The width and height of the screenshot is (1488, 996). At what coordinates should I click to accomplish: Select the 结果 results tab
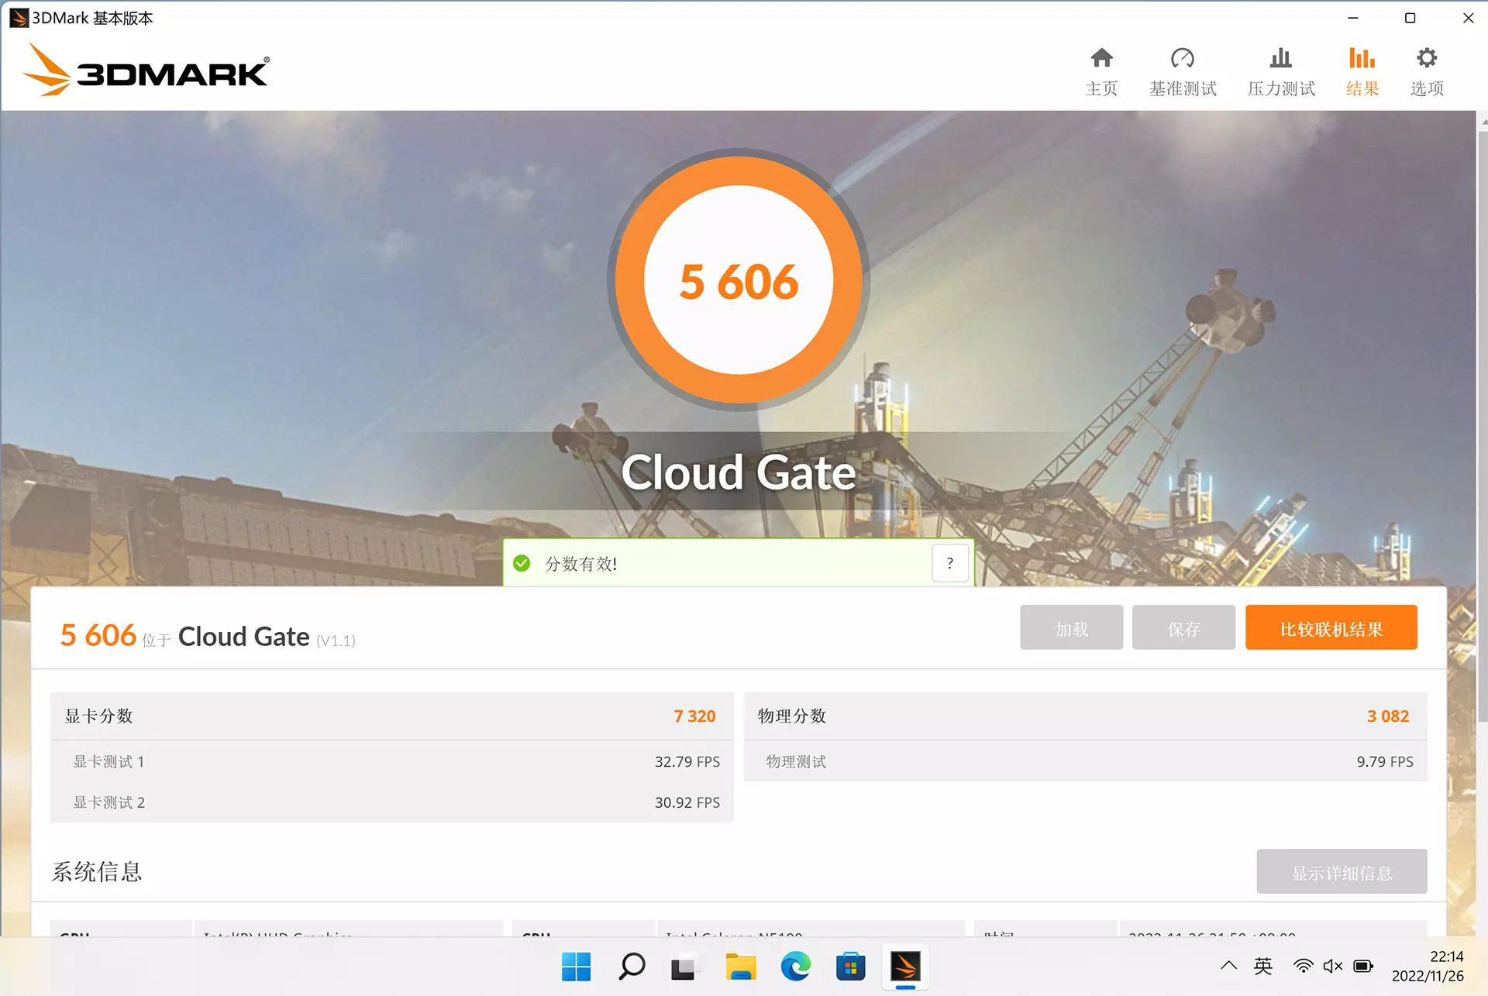(x=1362, y=72)
